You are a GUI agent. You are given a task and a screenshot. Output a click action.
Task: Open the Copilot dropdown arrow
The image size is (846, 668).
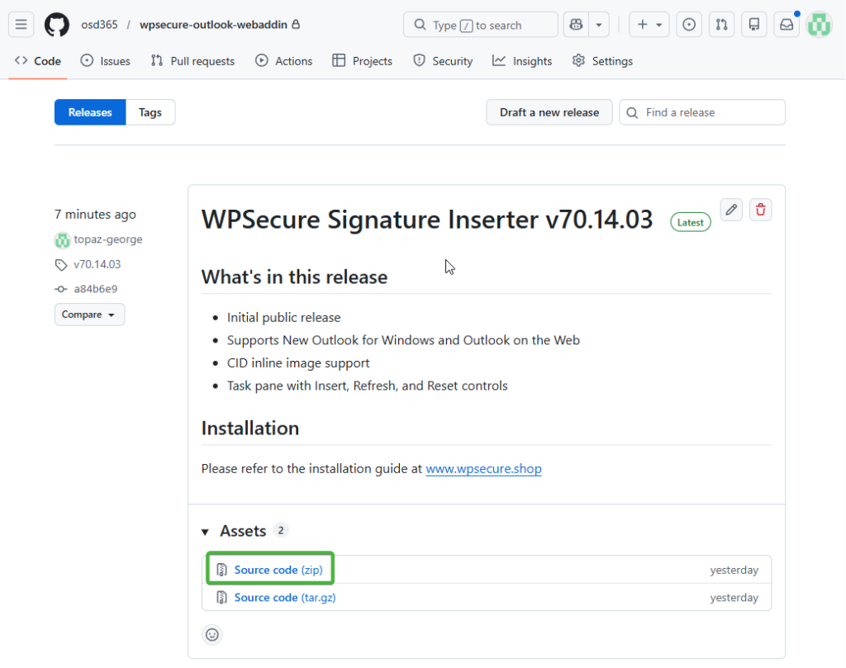[599, 25]
